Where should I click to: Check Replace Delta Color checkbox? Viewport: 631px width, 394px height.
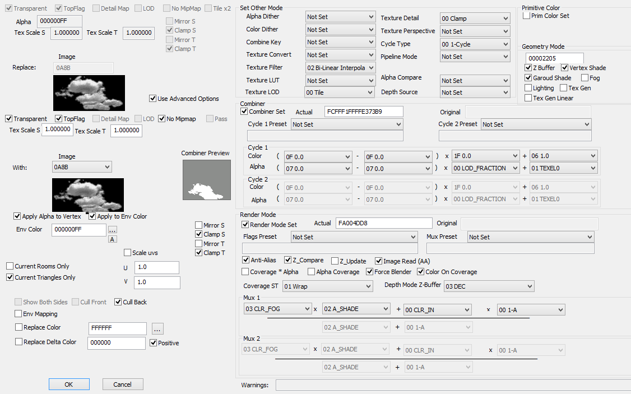click(x=18, y=342)
